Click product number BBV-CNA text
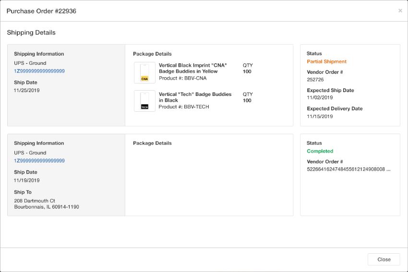 (x=183, y=78)
